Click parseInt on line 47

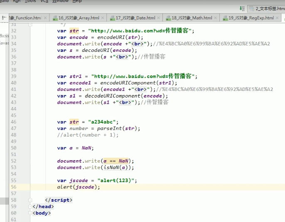109,128
